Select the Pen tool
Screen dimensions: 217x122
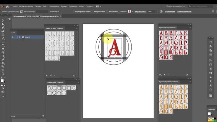[3, 28]
